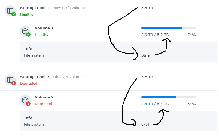
Task: Expand the Volume 2 row
Action: tap(109, 100)
